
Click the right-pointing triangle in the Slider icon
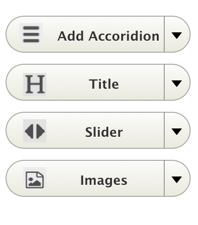[40, 131]
